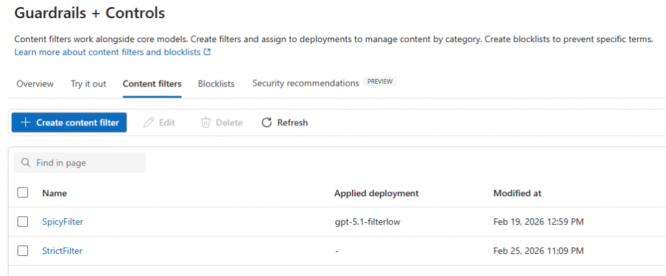The width and height of the screenshot is (666, 276).
Task: Click the plus icon to create a content filter
Action: (25, 123)
